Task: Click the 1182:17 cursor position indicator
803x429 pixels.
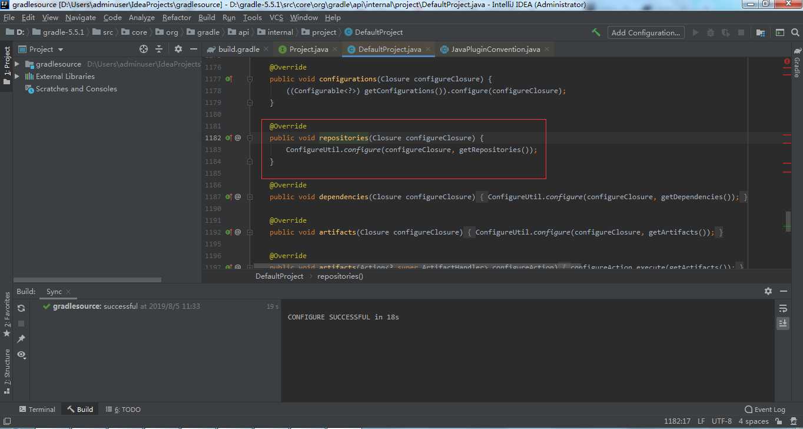Action: coord(677,421)
